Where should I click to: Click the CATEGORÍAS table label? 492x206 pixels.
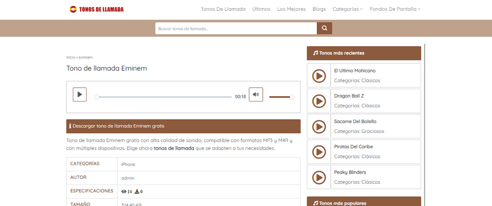85,164
